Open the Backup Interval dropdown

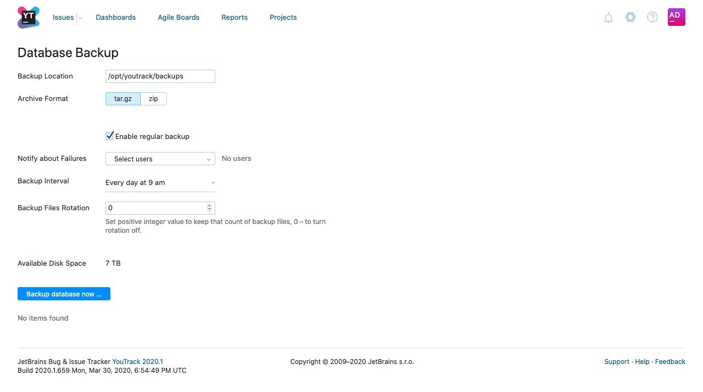click(160, 182)
